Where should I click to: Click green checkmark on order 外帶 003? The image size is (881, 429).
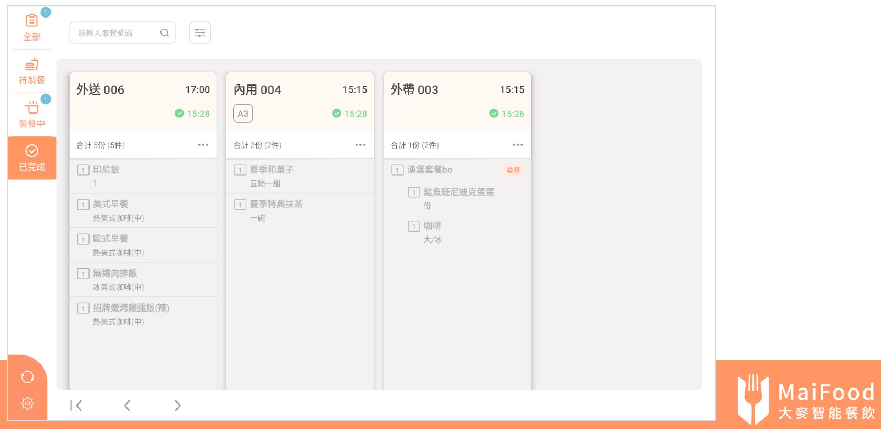pyautogui.click(x=494, y=114)
